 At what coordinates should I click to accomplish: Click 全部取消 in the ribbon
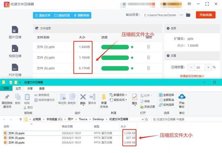(x=166, y=100)
